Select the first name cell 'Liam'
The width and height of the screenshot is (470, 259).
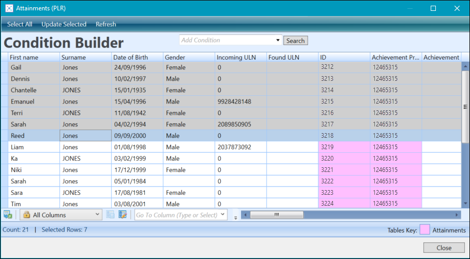(34, 147)
